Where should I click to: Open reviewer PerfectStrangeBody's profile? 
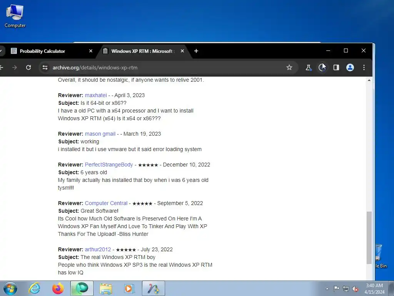click(109, 165)
